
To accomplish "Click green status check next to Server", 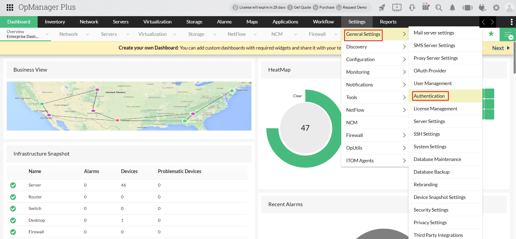I will pyautogui.click(x=13, y=185).
